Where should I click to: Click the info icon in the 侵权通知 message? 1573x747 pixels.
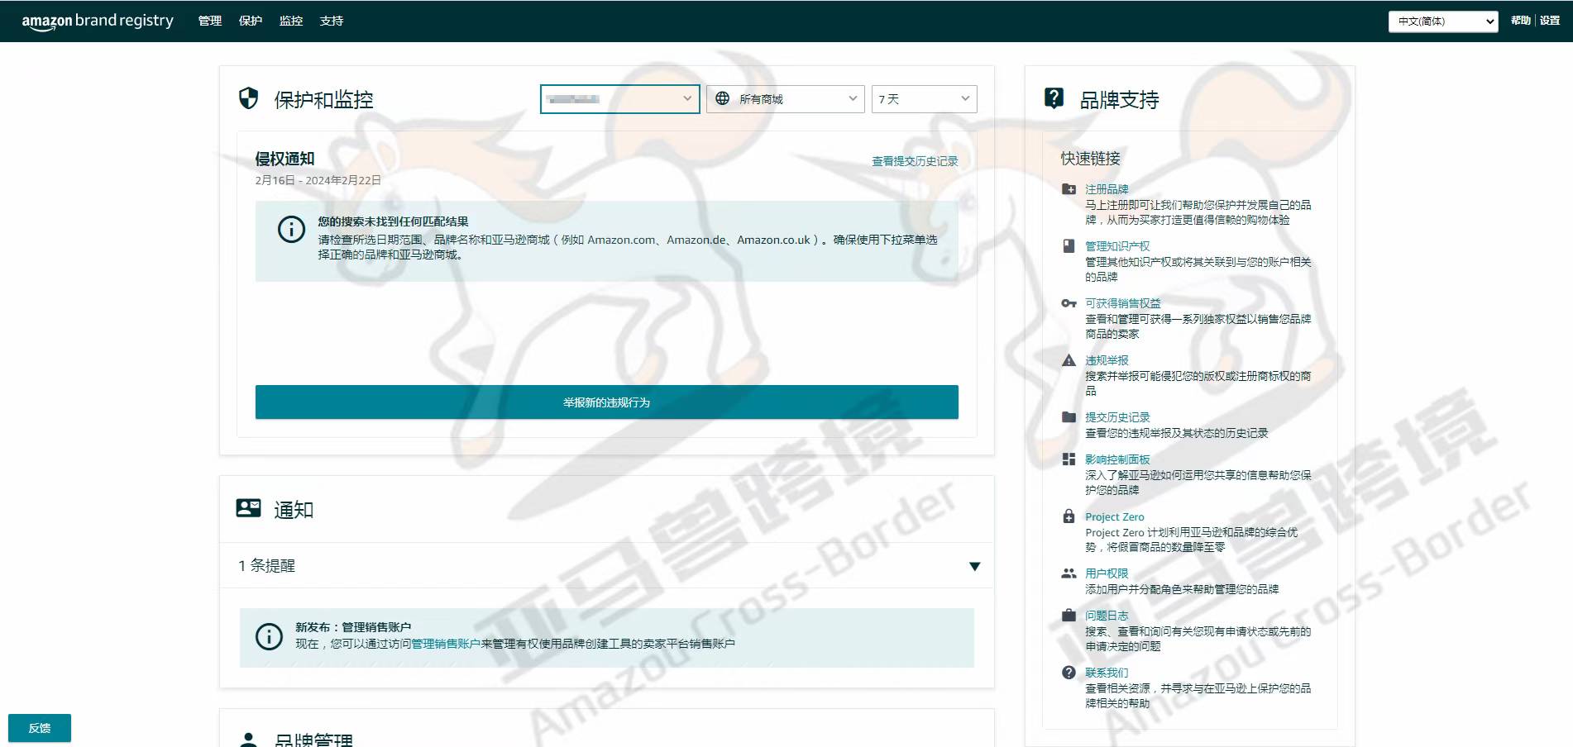(291, 229)
